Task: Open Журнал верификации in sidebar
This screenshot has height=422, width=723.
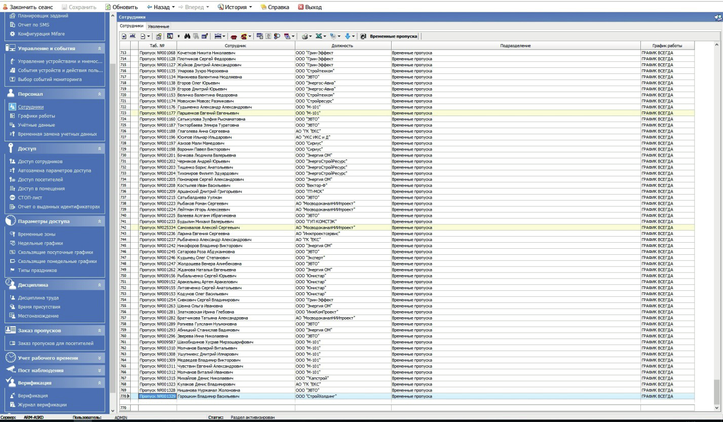Action: point(42,405)
